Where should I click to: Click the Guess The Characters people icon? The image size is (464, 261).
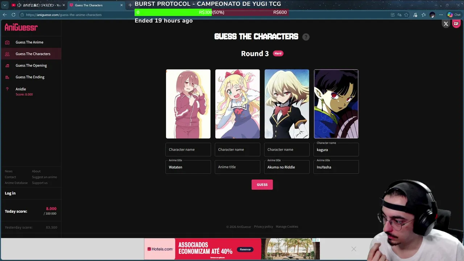point(7,54)
